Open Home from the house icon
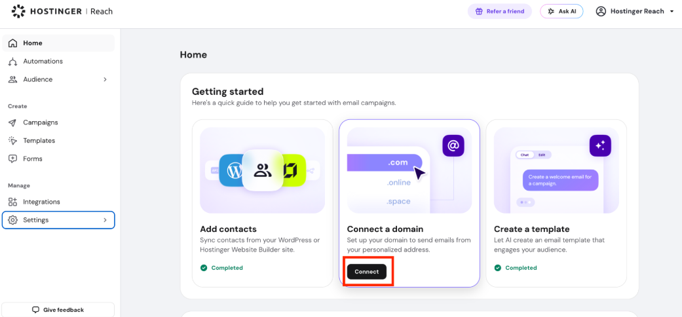The height and width of the screenshot is (317, 682). [13, 43]
